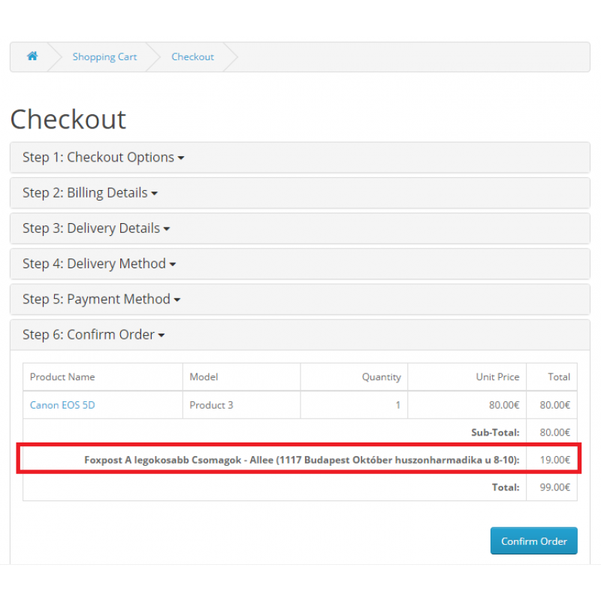Select the Total column header

[551, 377]
